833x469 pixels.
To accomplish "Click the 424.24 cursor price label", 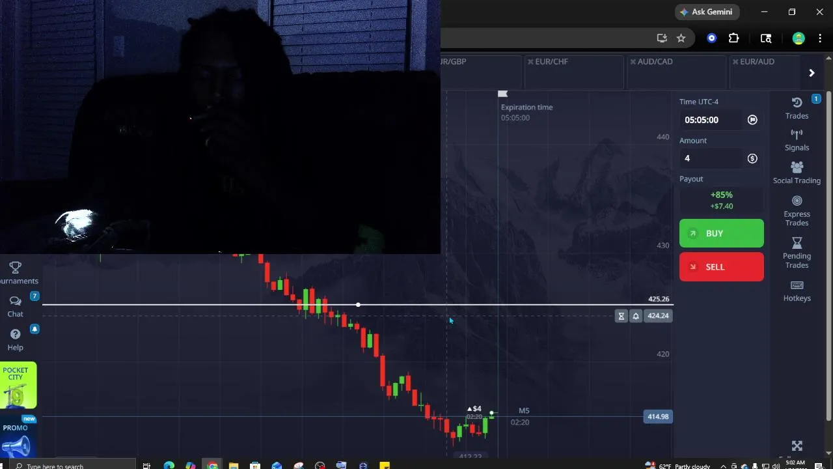I will [658, 316].
